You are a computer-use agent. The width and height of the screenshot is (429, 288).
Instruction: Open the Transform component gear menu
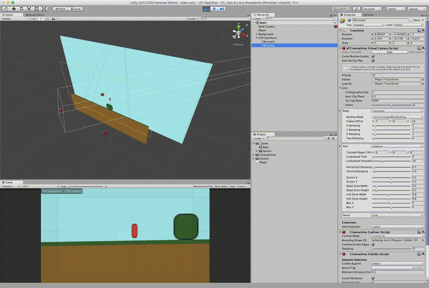point(423,30)
